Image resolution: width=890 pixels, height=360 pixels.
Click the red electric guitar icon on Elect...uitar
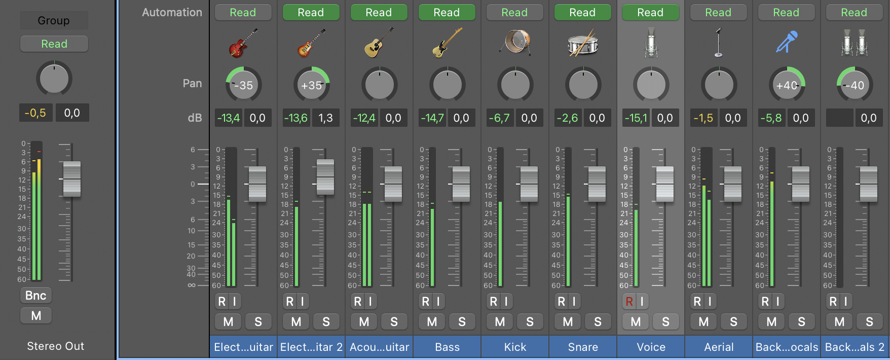(243, 43)
